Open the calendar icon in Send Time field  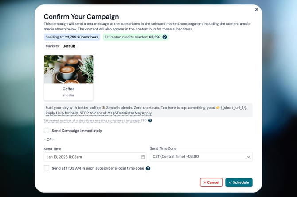point(143,157)
